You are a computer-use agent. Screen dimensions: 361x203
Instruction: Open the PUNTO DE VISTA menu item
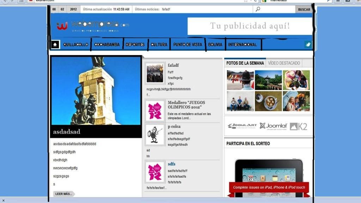click(x=188, y=45)
